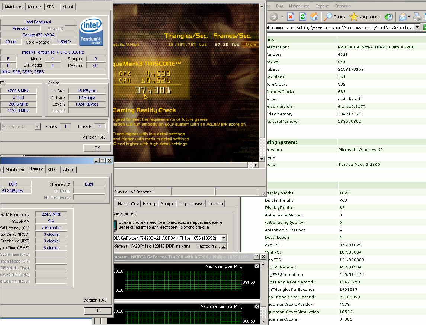Open the Ссылки tab in RivaTuner
The height and width of the screenshot is (325, 426).
(x=216, y=204)
